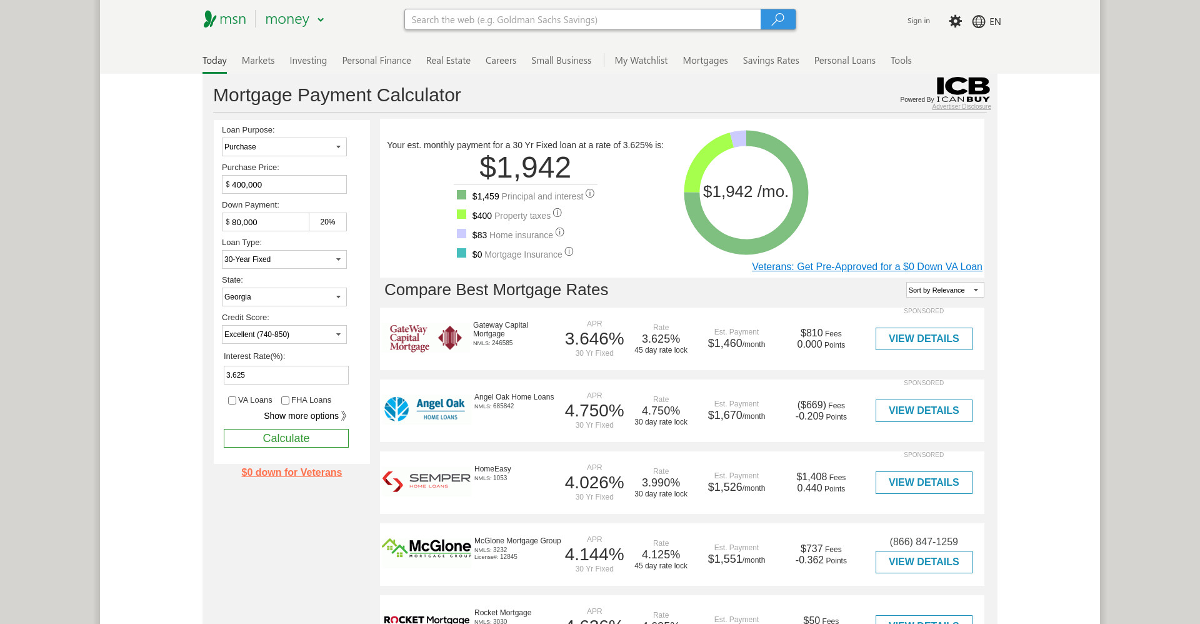Open the Sort by Relevance dropdown

(x=945, y=290)
